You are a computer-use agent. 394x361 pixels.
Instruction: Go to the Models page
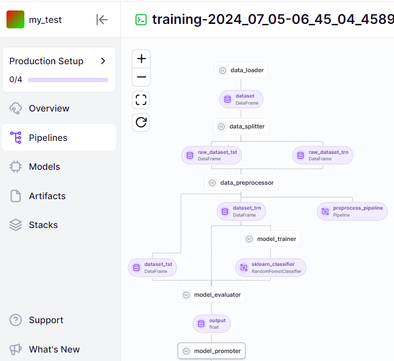(44, 167)
